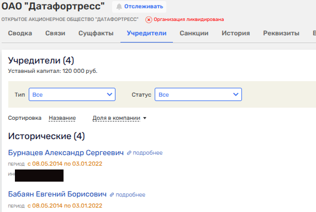Go to the Санкции tab

click(194, 33)
